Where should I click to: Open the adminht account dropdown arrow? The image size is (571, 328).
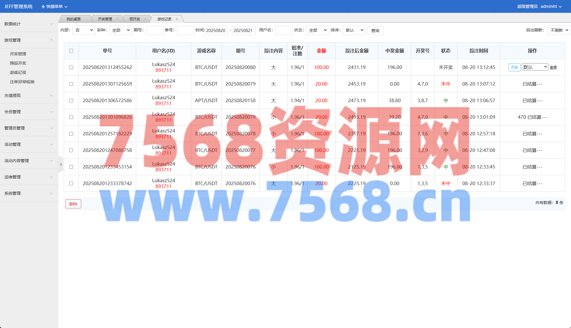tap(560, 6)
